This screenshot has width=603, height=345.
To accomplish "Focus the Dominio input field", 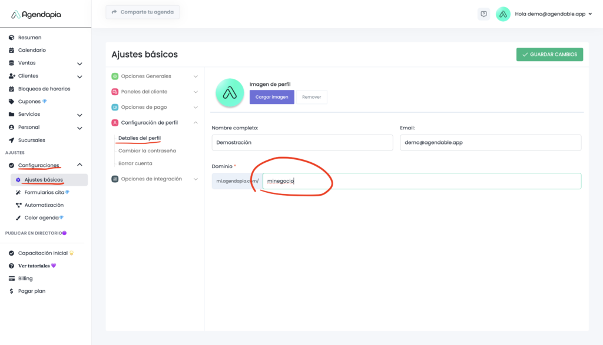I will pyautogui.click(x=421, y=181).
